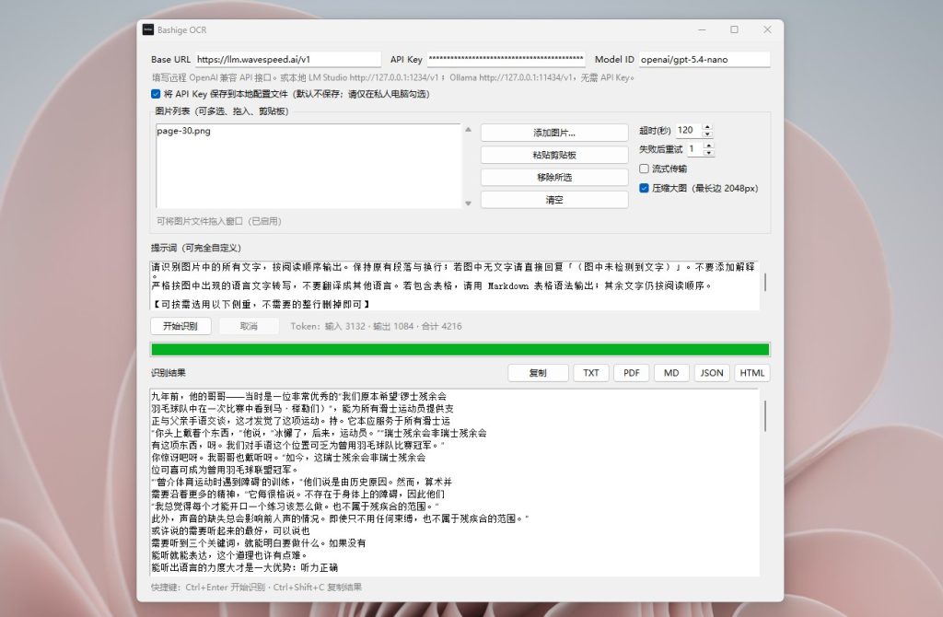Screen dimensions: 943x617
Task: Maximize the Bashige OCR window
Action: (734, 29)
